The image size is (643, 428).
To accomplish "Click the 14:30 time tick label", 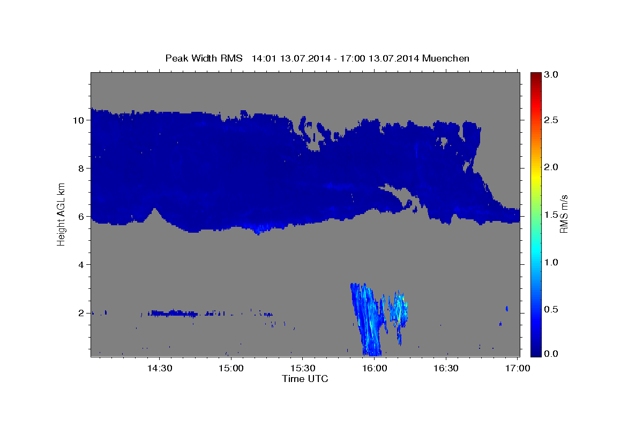I will [159, 368].
